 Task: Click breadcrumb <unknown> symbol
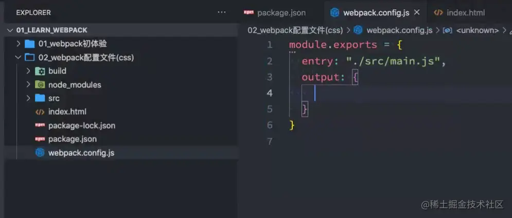[478, 30]
